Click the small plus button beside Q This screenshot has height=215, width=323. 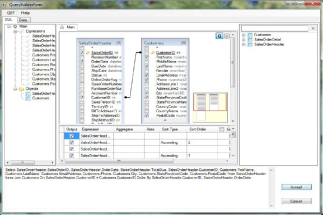tap(227, 36)
